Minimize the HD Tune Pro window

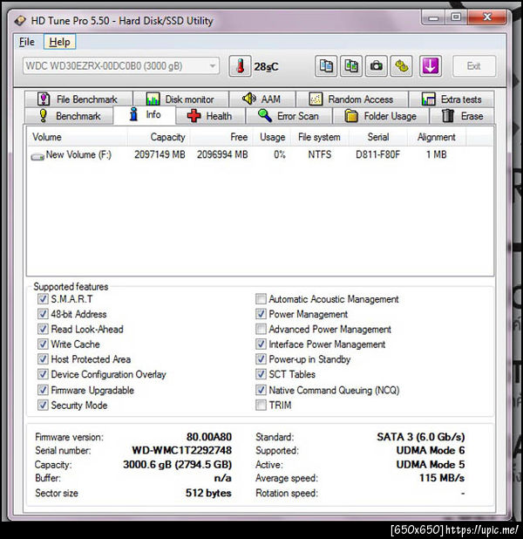click(x=434, y=17)
